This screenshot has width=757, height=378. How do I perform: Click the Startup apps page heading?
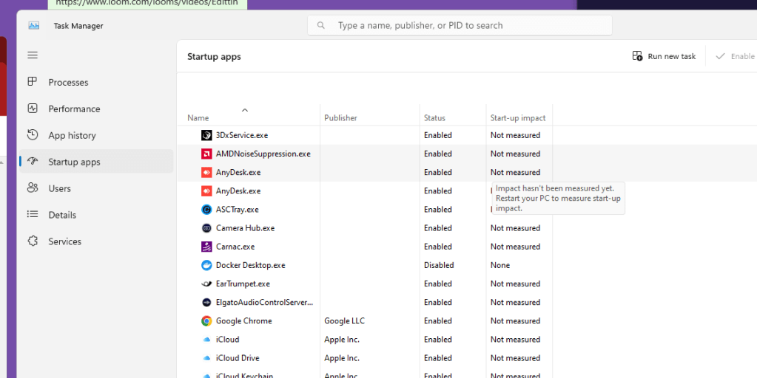[214, 56]
